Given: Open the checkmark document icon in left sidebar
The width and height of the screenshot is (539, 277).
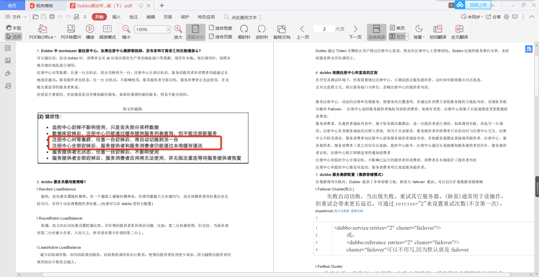Looking at the screenshot, I should [x=8, y=86].
